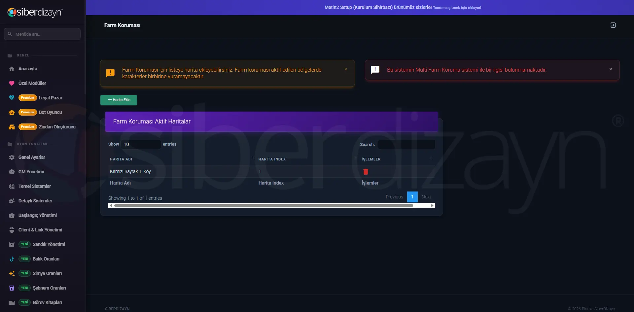634x312 pixels.
Task: Open the Show entries count dropdown
Action: pyautogui.click(x=141, y=144)
